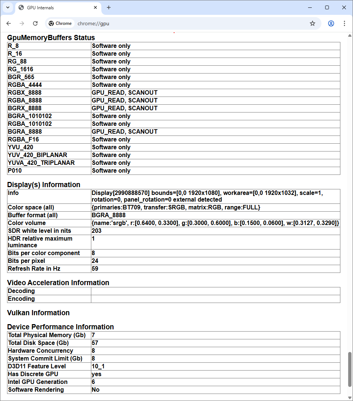Click the System Commit Limit (Gb) label
Viewport: 353px width, 401px height.
coord(45,359)
